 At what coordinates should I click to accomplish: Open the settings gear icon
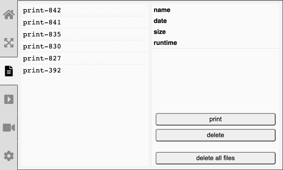(x=9, y=156)
